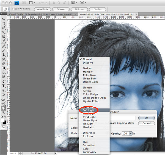Choose Soft Light blend mode

(x=89, y=110)
